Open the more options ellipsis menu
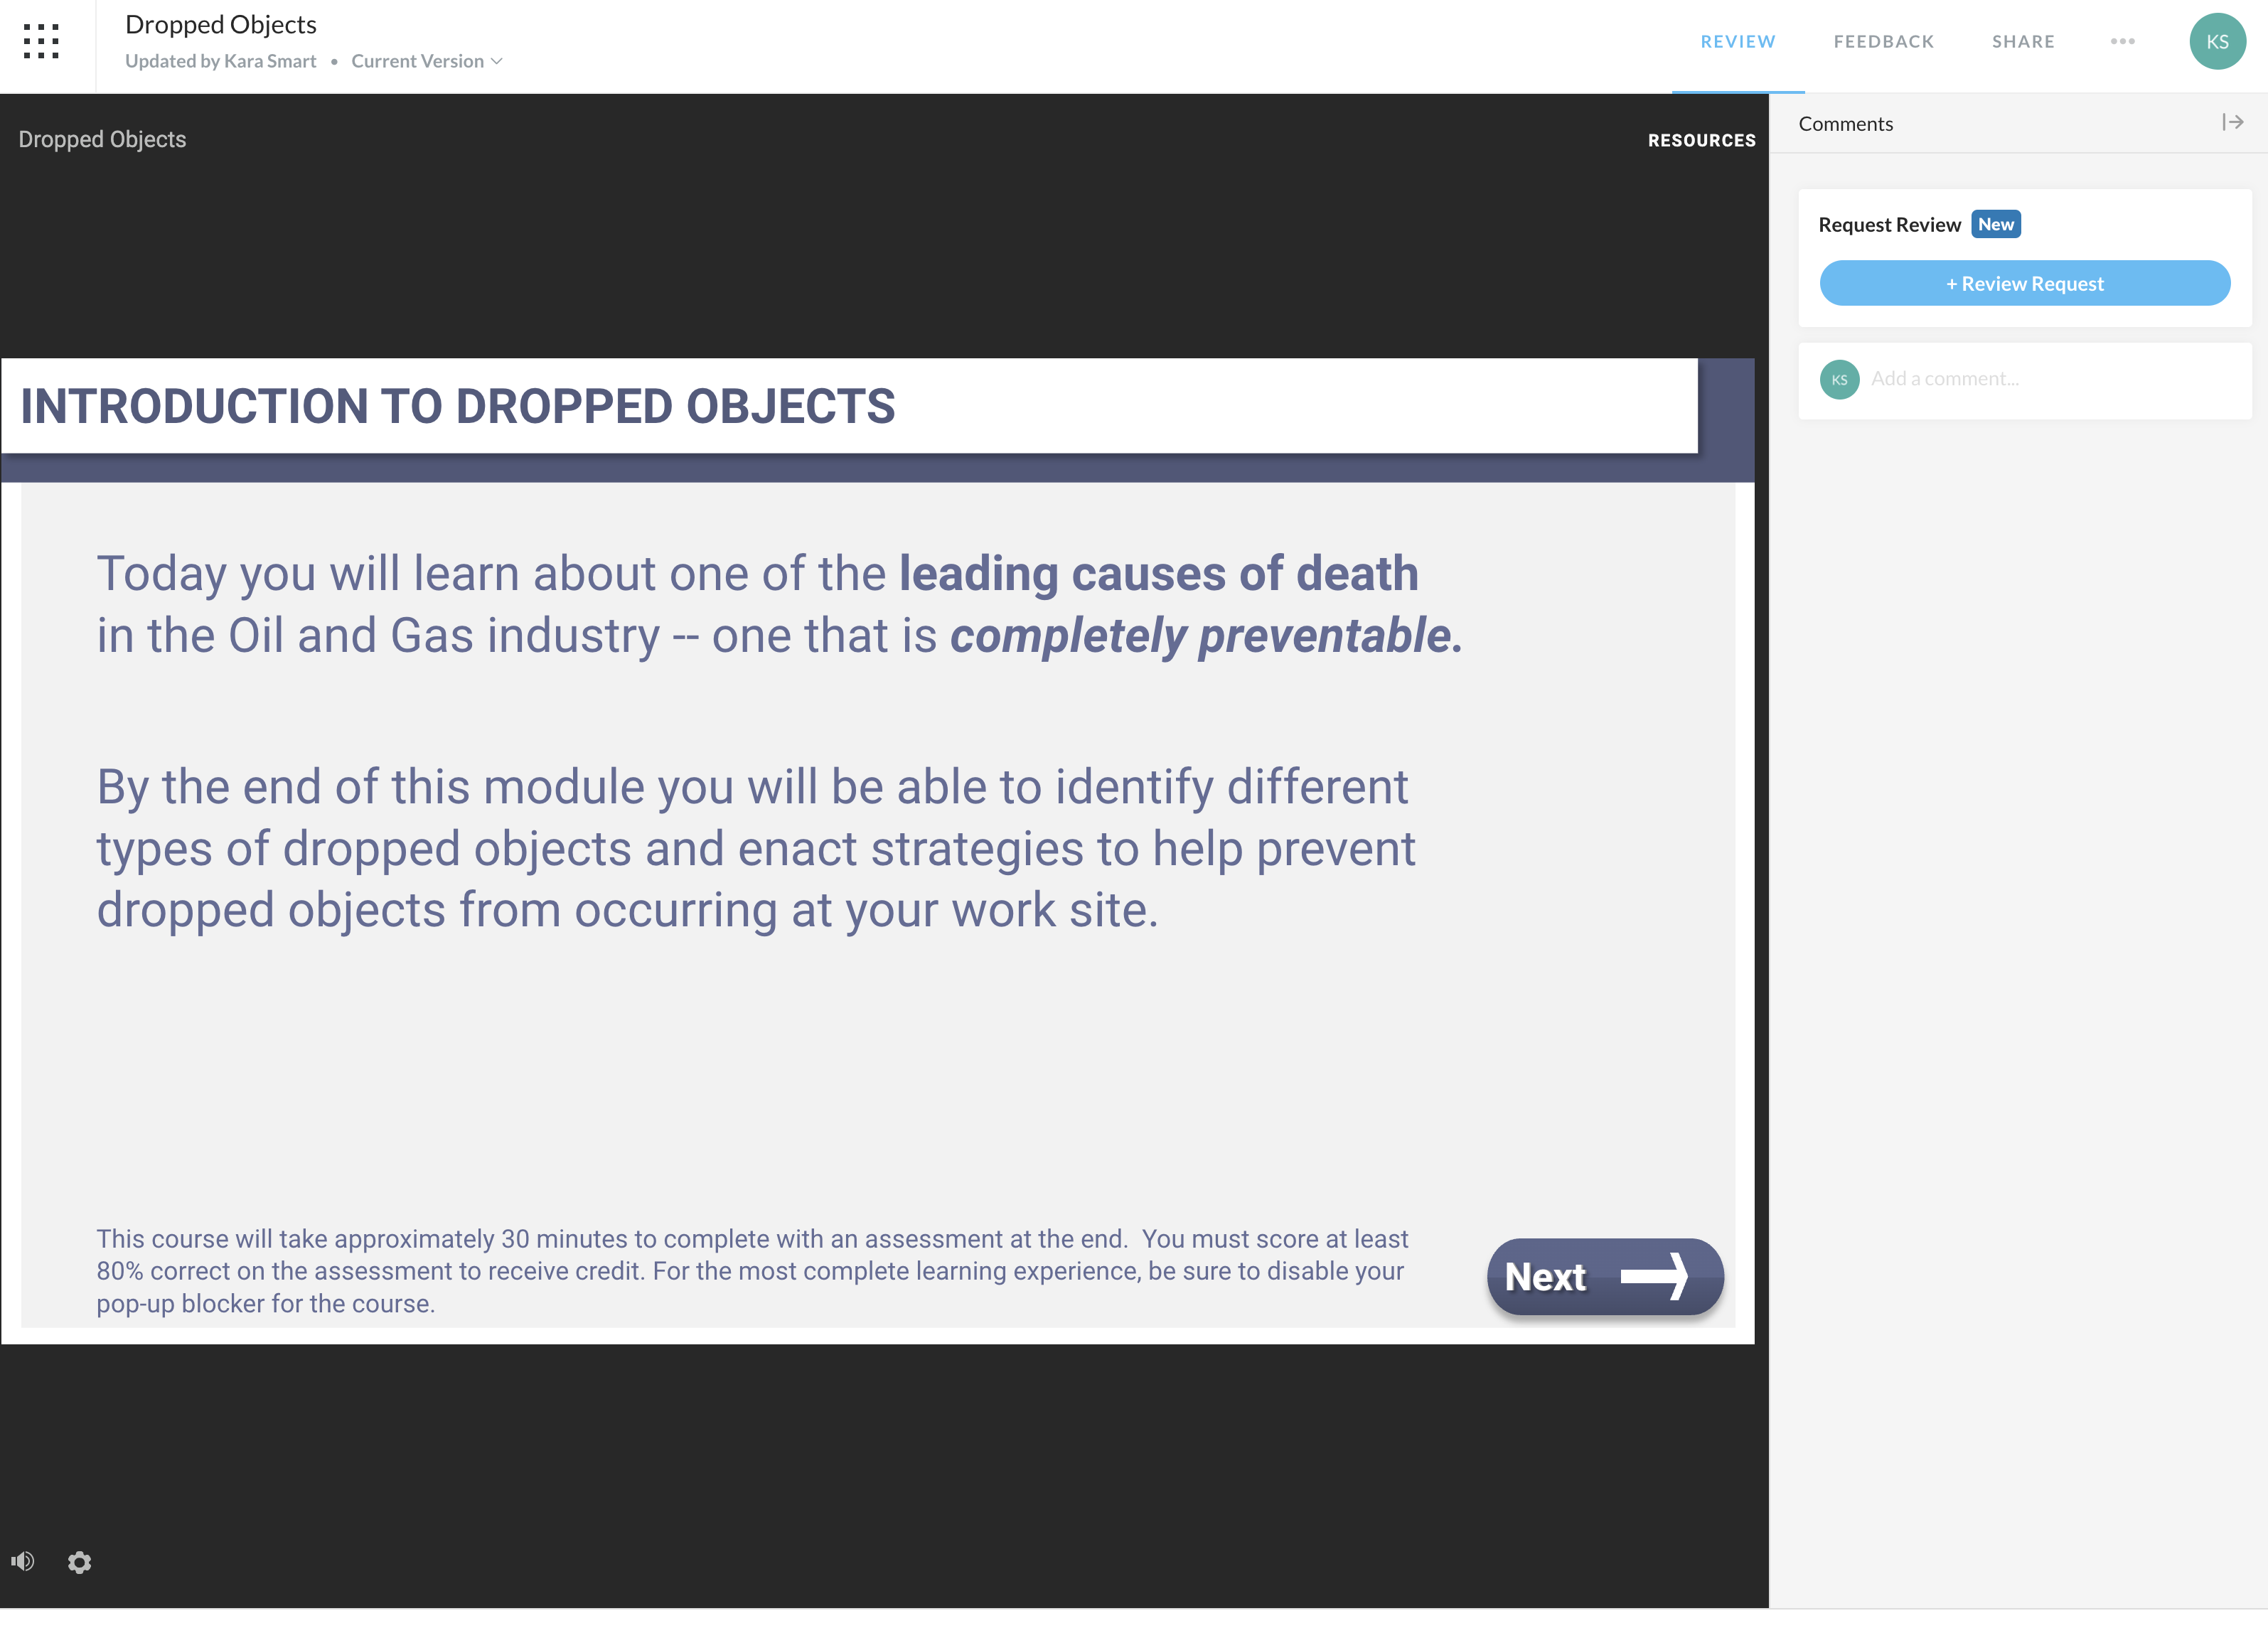The height and width of the screenshot is (1628, 2268). pos(2123,41)
